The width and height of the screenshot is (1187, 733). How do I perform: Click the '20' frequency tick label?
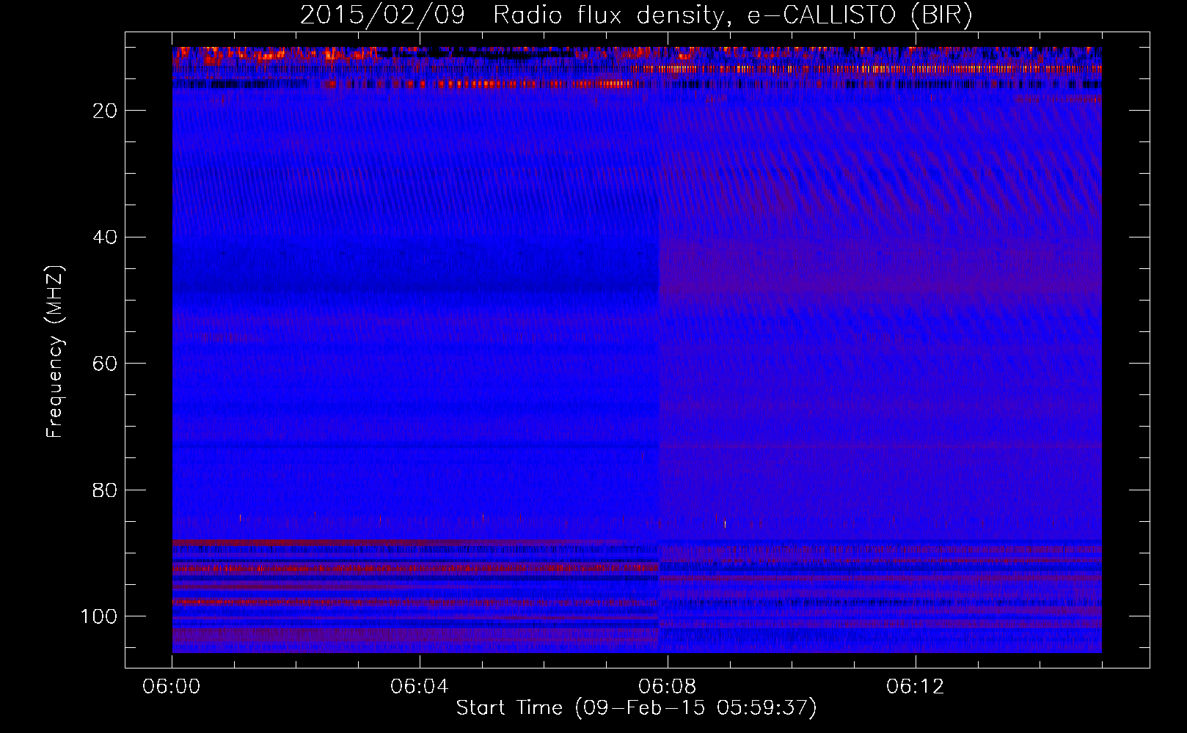pyautogui.click(x=105, y=111)
